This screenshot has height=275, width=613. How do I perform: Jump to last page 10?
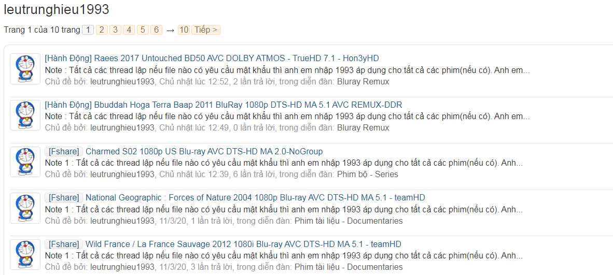coord(184,30)
